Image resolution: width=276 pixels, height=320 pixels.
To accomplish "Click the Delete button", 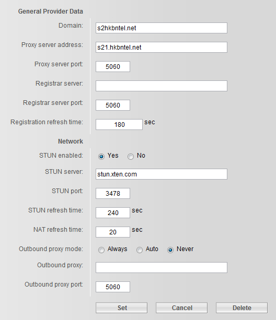I will (241, 308).
